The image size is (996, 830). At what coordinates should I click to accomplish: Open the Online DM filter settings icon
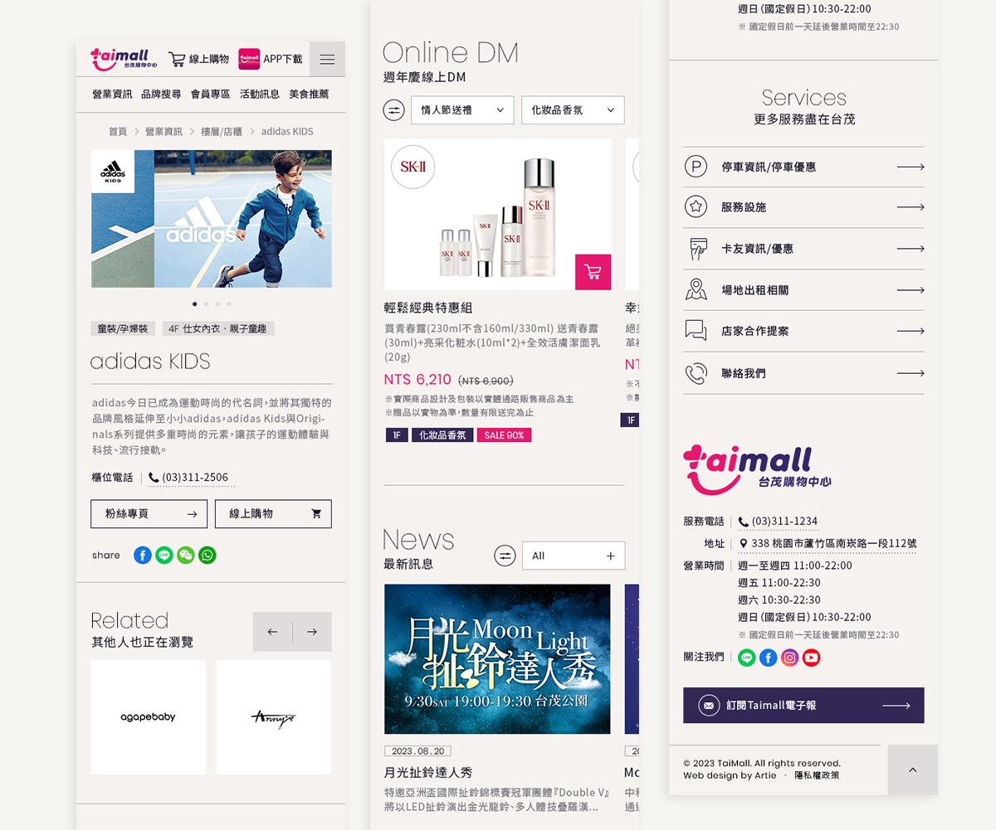(393, 110)
